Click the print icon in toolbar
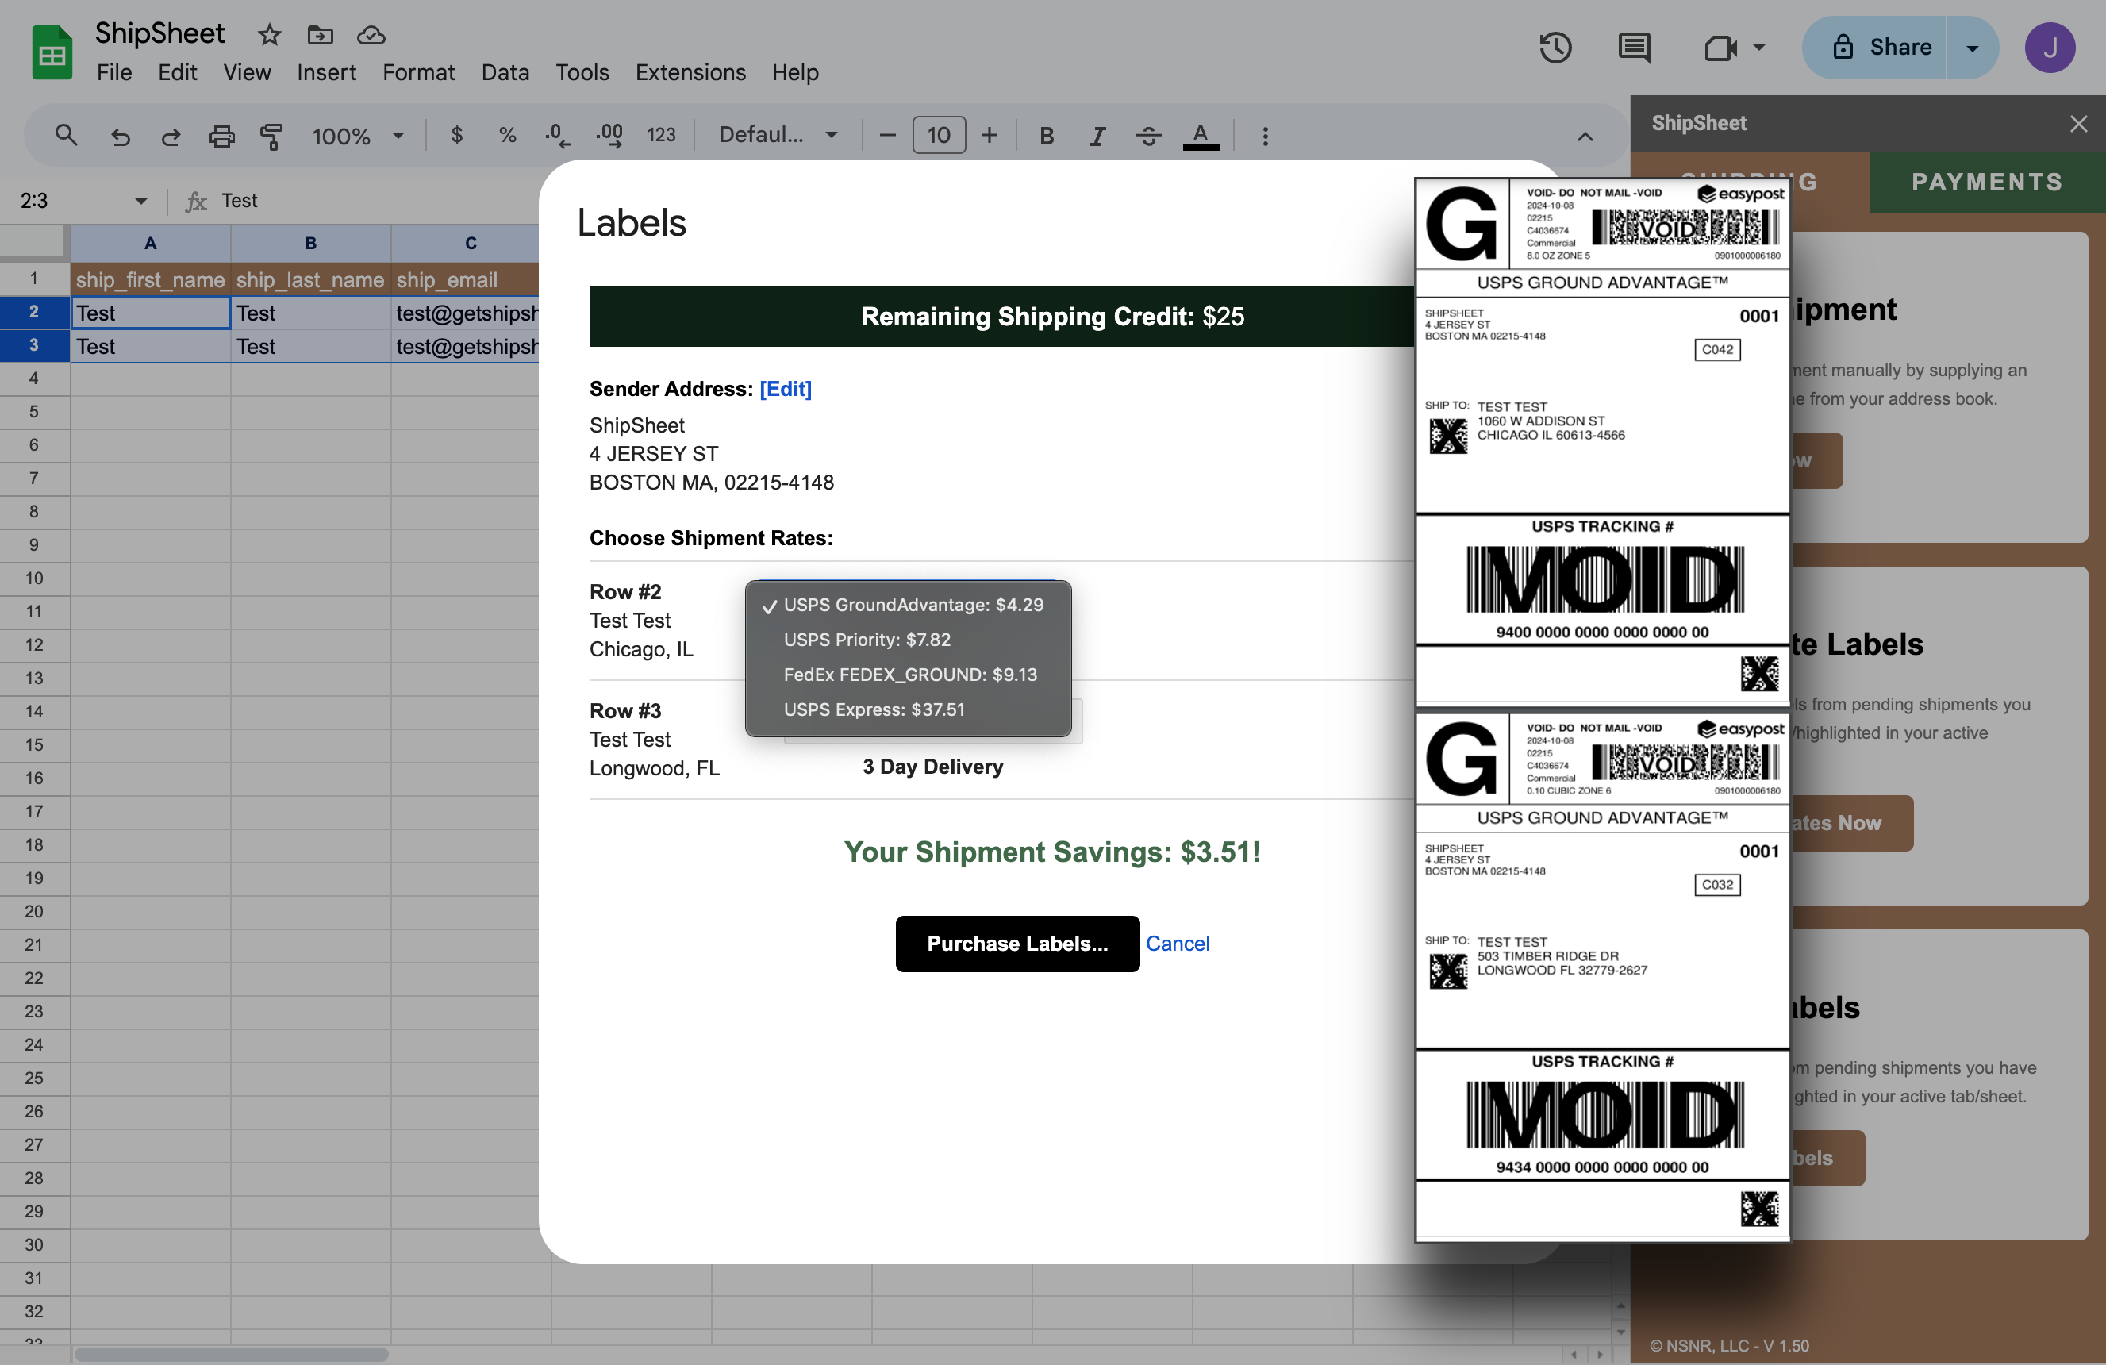Viewport: 2106px width, 1365px height. click(x=221, y=136)
